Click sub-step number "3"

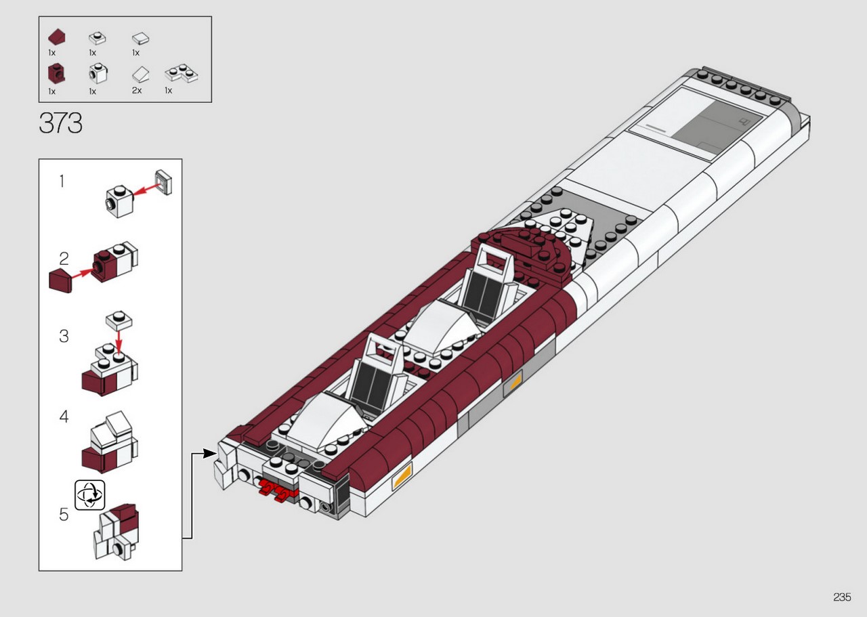coord(64,336)
